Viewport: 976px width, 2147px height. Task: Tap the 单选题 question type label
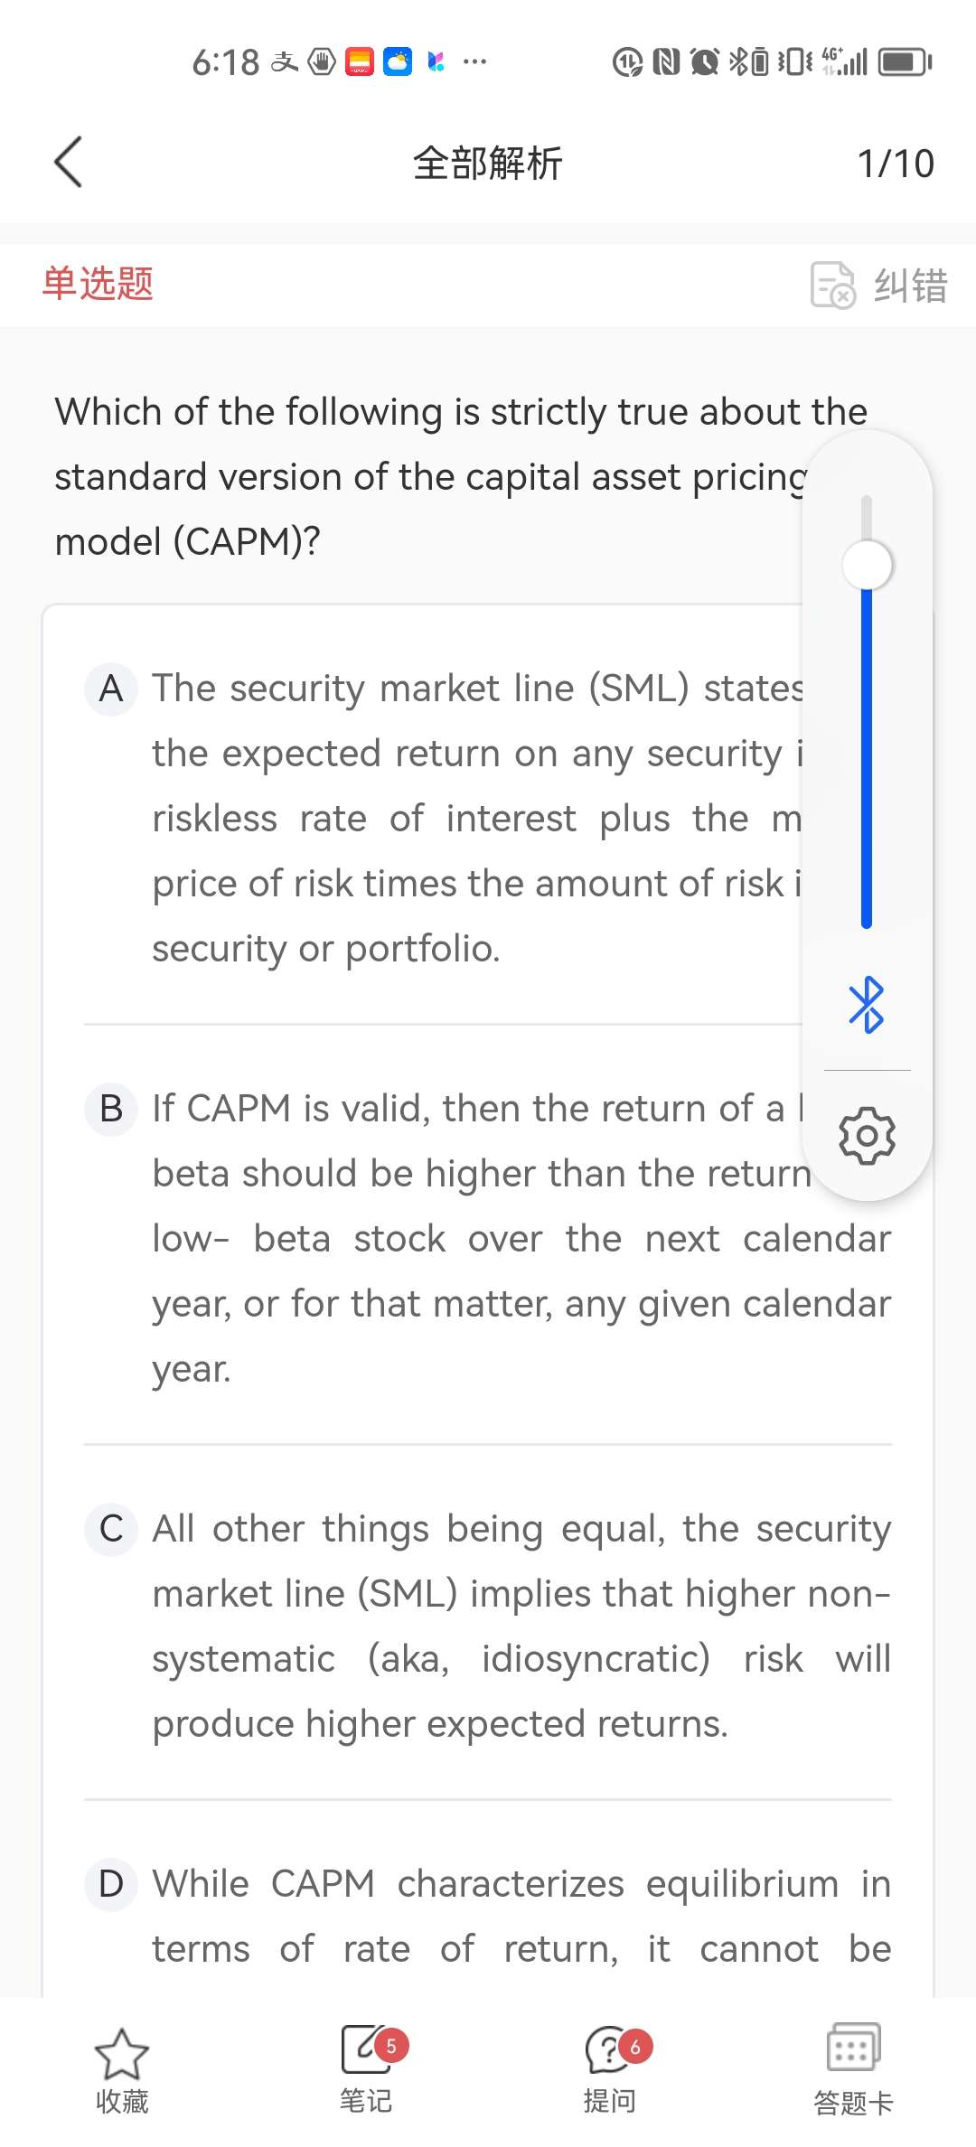(x=98, y=284)
